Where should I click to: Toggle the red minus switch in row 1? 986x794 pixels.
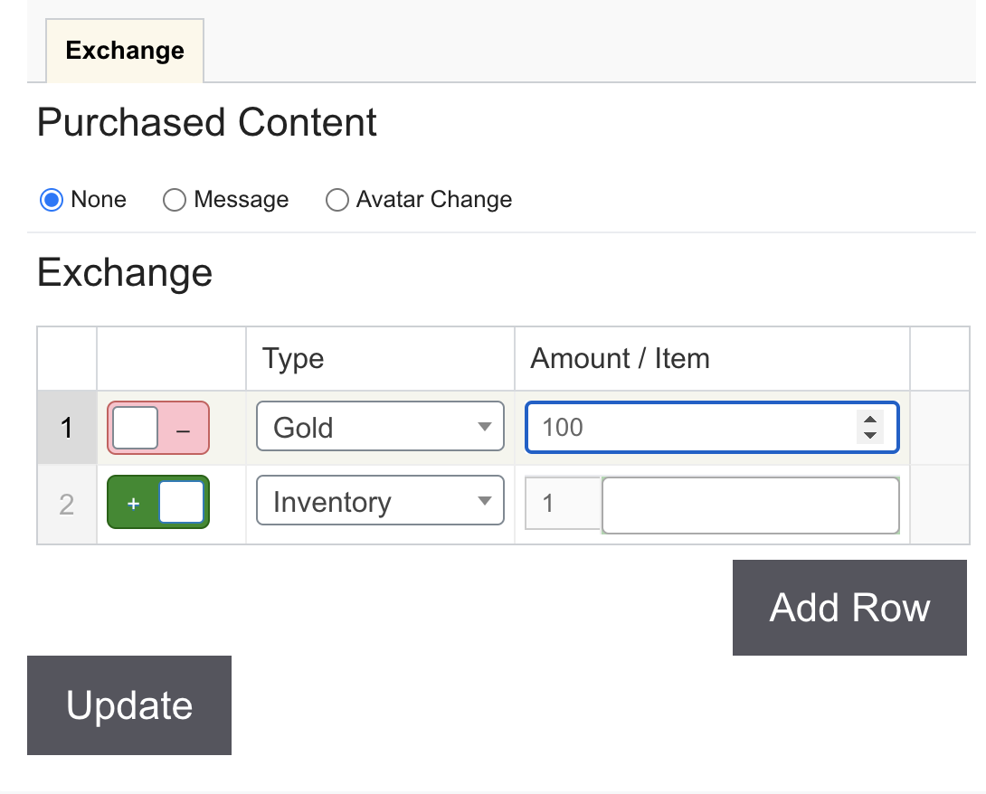click(157, 428)
